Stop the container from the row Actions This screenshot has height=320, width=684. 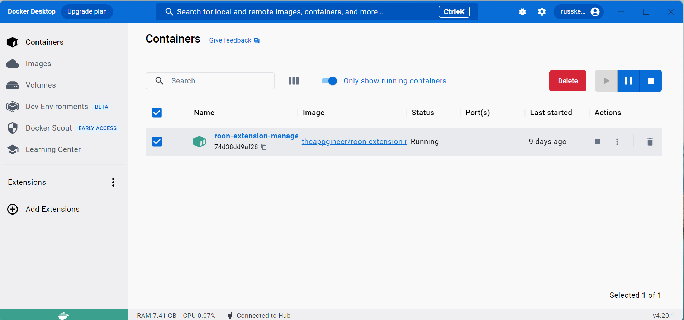(x=598, y=142)
